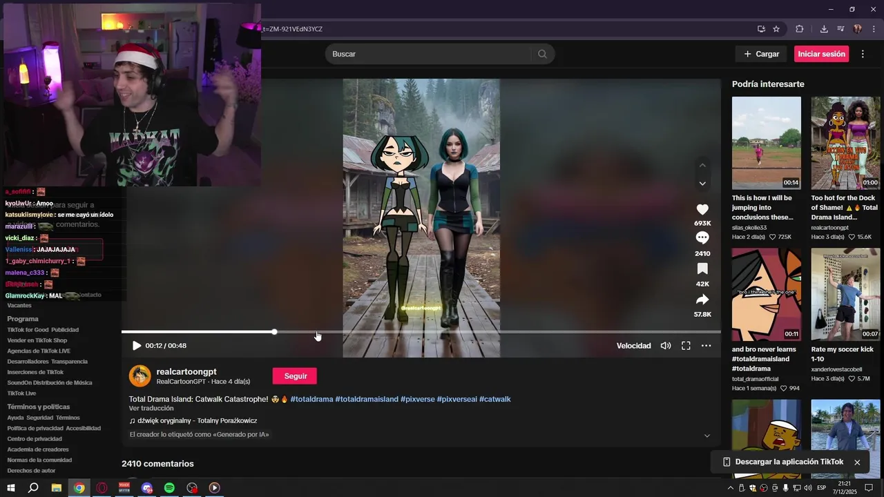Open File Explorer from the taskbar
Image resolution: width=884 pixels, height=497 pixels.
(x=57, y=487)
